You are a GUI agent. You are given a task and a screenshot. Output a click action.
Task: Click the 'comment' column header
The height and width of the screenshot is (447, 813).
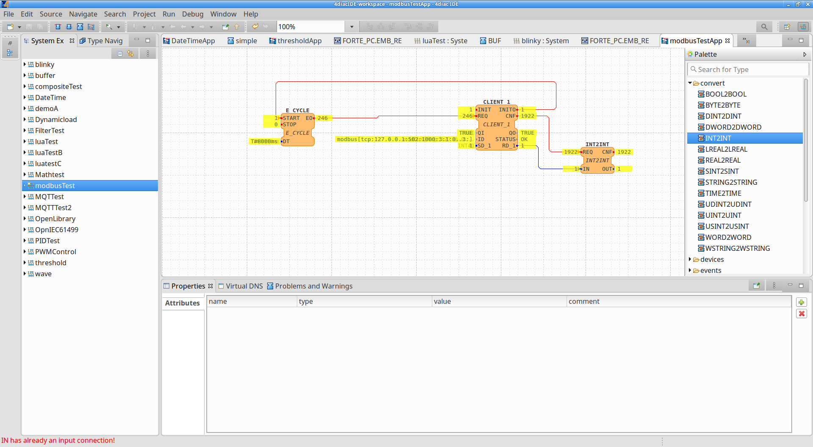tap(678, 302)
